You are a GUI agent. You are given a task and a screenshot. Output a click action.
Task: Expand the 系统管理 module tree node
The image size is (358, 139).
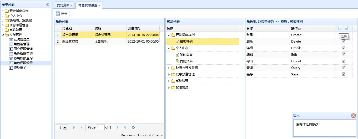[x=169, y=81]
